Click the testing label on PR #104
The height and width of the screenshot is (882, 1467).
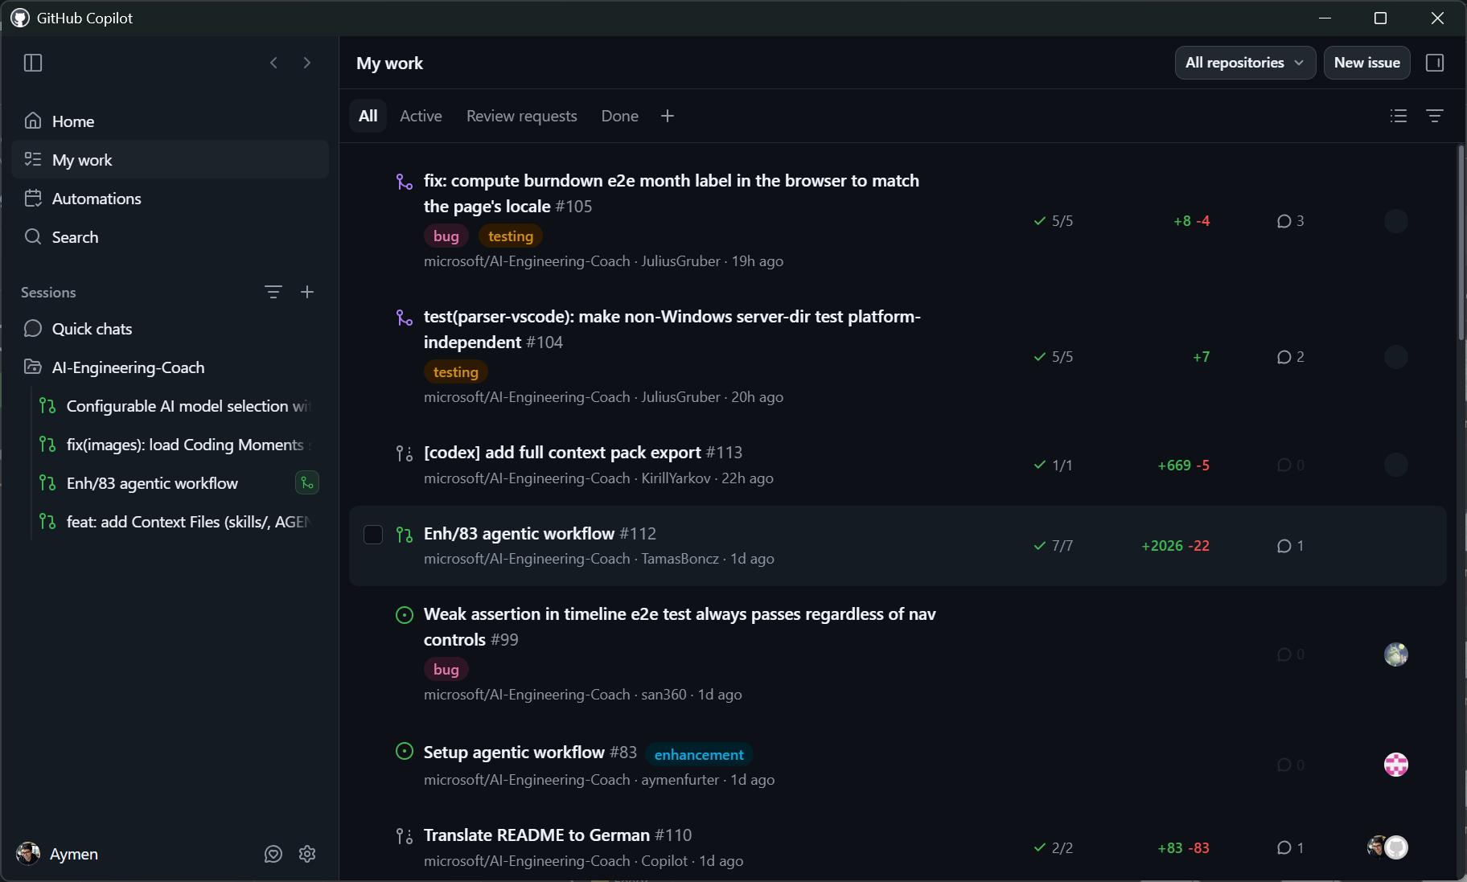click(x=456, y=371)
